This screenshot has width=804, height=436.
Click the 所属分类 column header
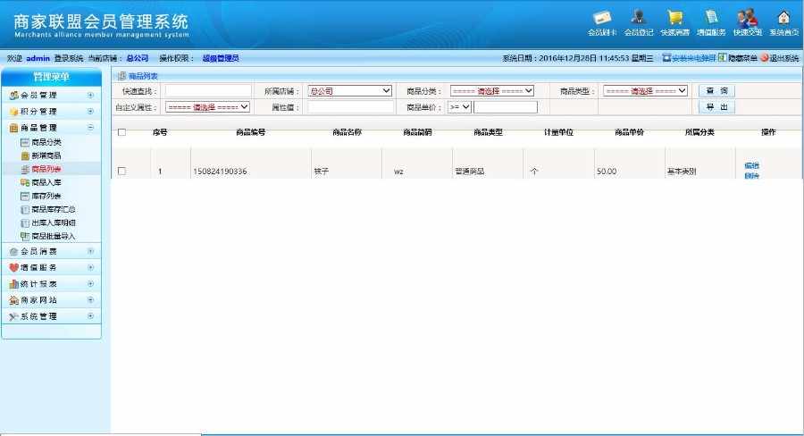tap(699, 132)
